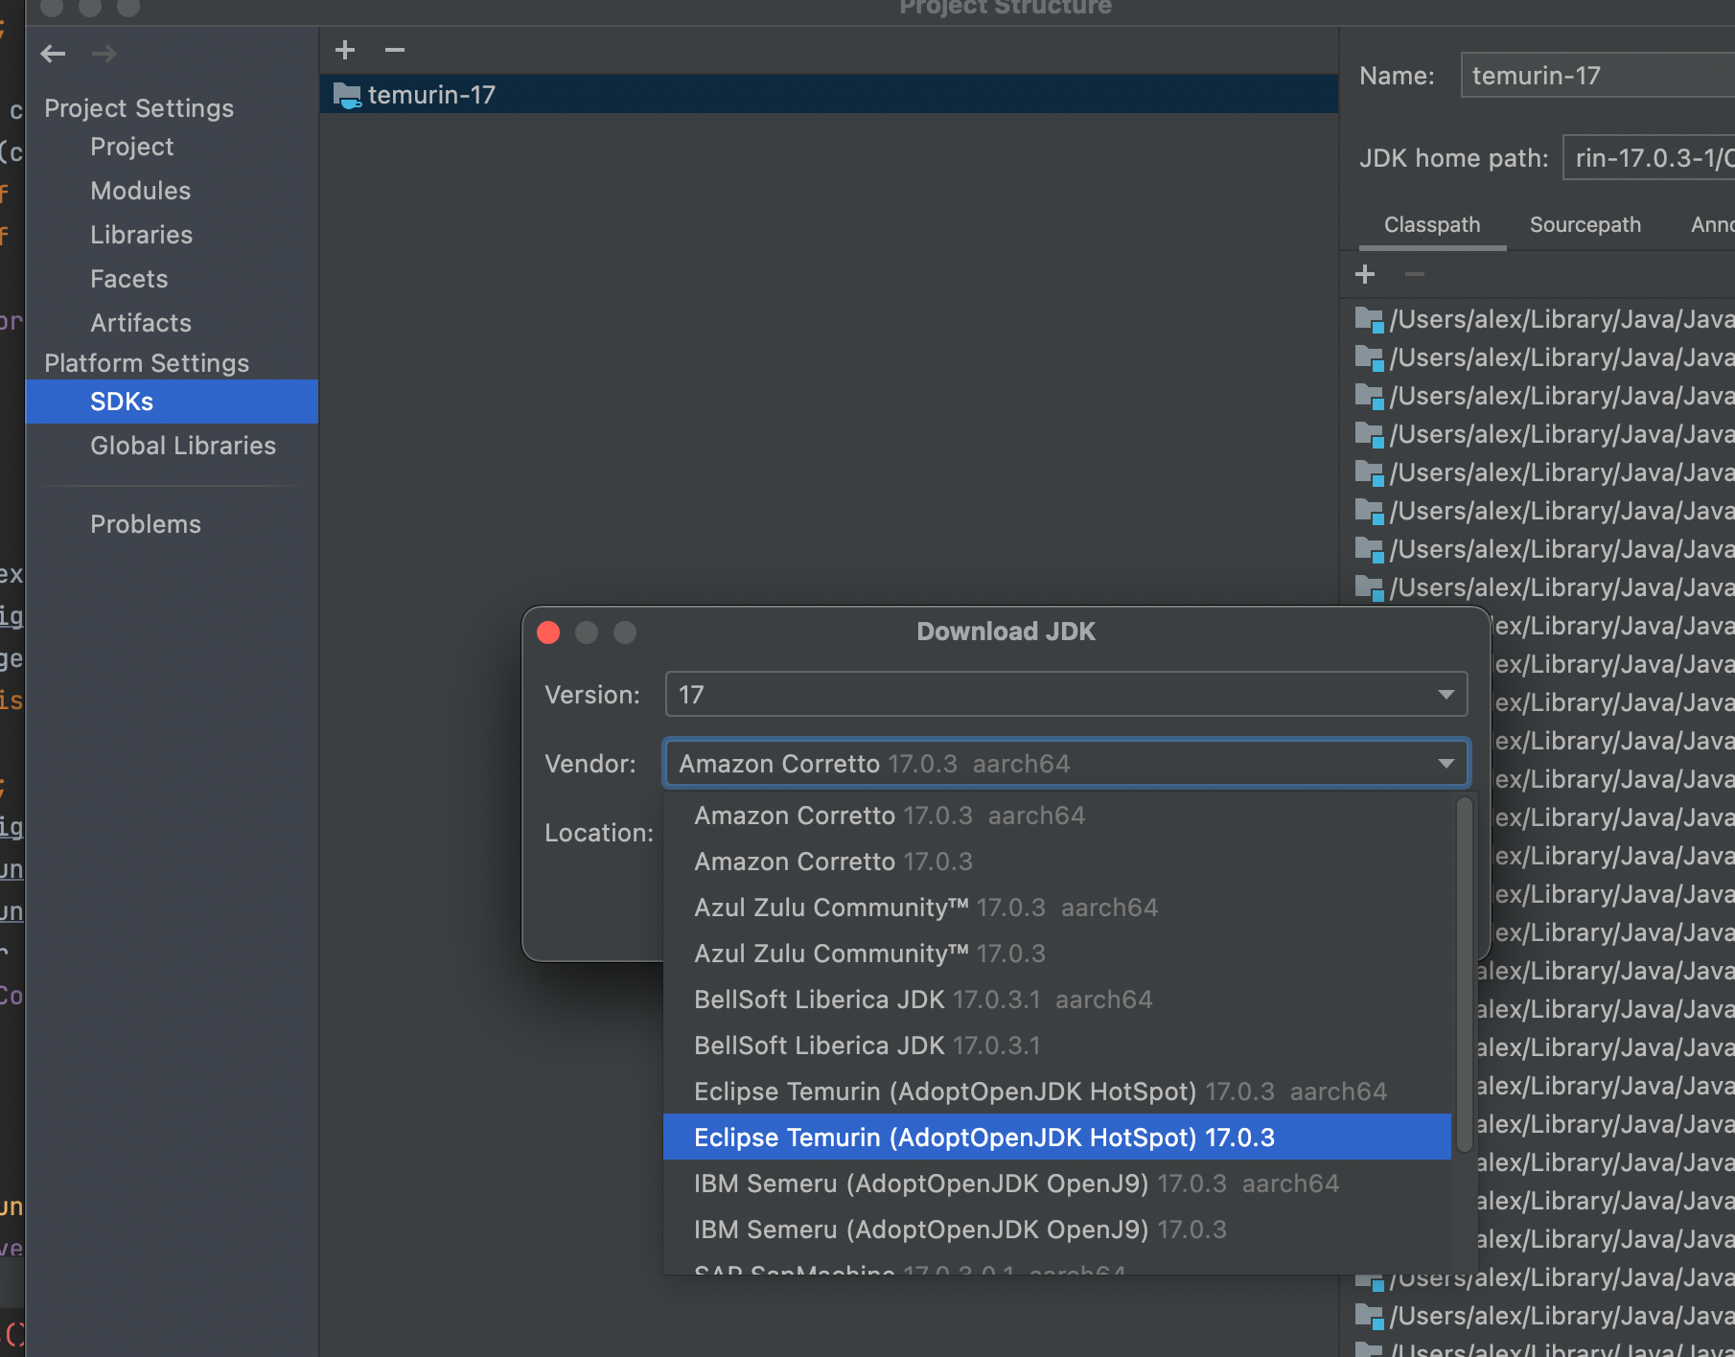Close the Download JDK dialog

click(548, 632)
